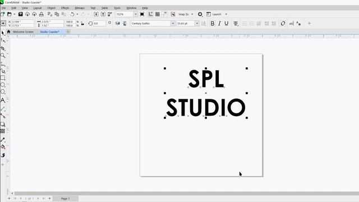The height and width of the screenshot is (202, 359).
Task: Expand the Snap To dropdown
Action: (192, 14)
